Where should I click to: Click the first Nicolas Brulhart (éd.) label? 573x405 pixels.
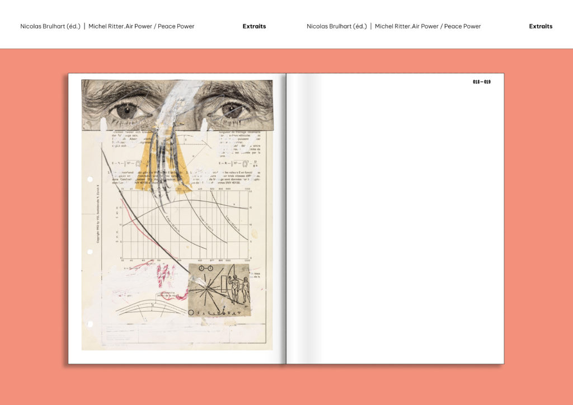(50, 26)
